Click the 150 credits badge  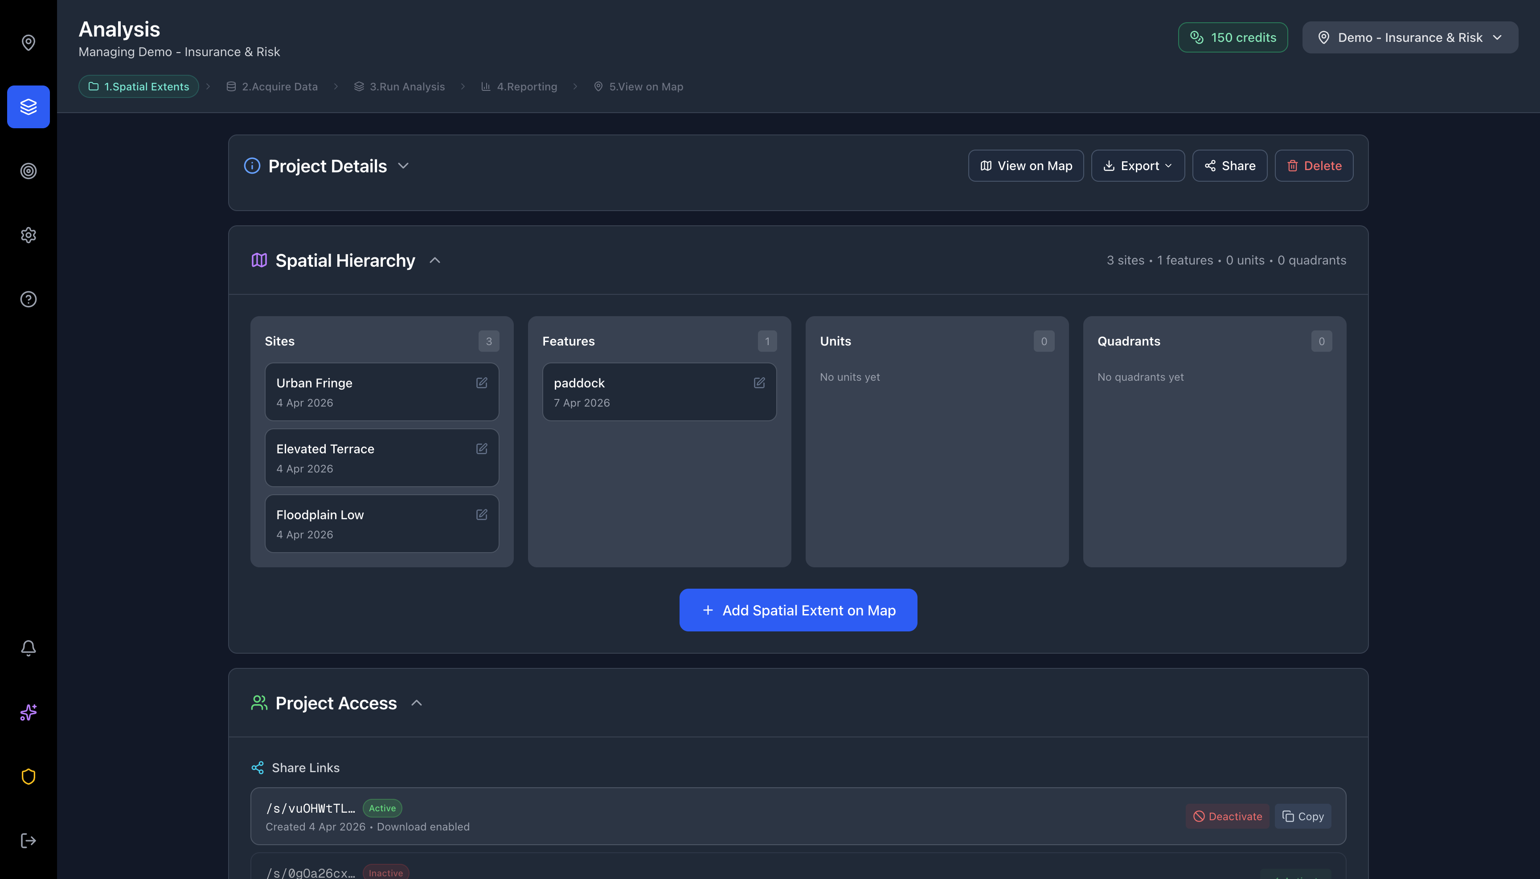(1233, 37)
